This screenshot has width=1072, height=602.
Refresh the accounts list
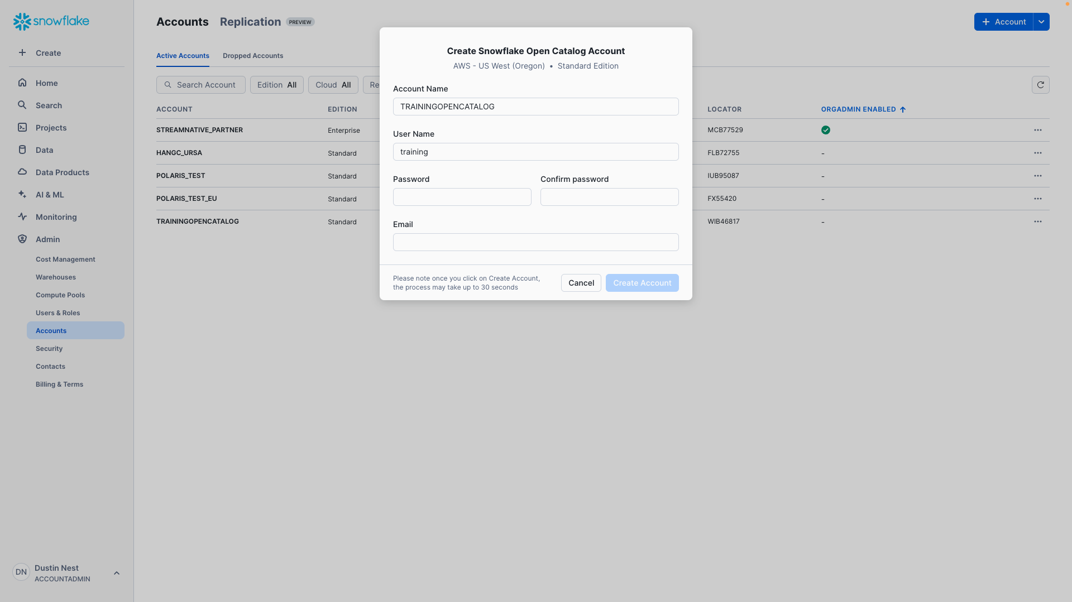(x=1041, y=85)
